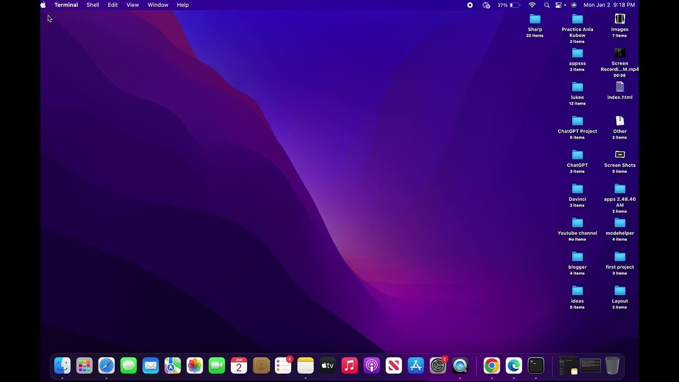The width and height of the screenshot is (679, 382).
Task: Open Podcasts from the Dock
Action: click(371, 366)
